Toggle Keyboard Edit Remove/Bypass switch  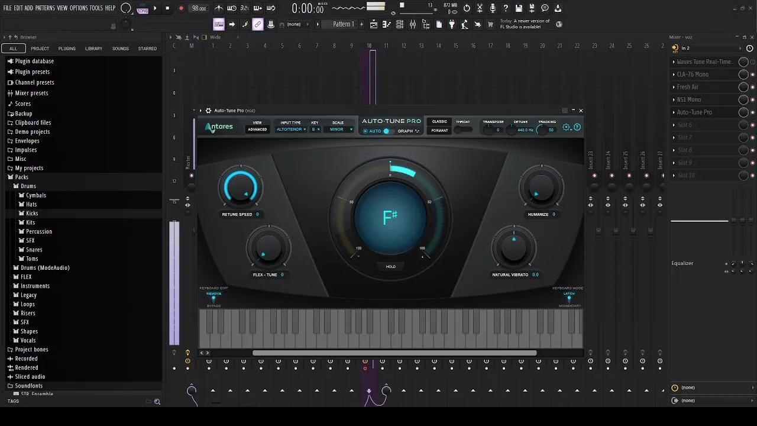tap(213, 299)
